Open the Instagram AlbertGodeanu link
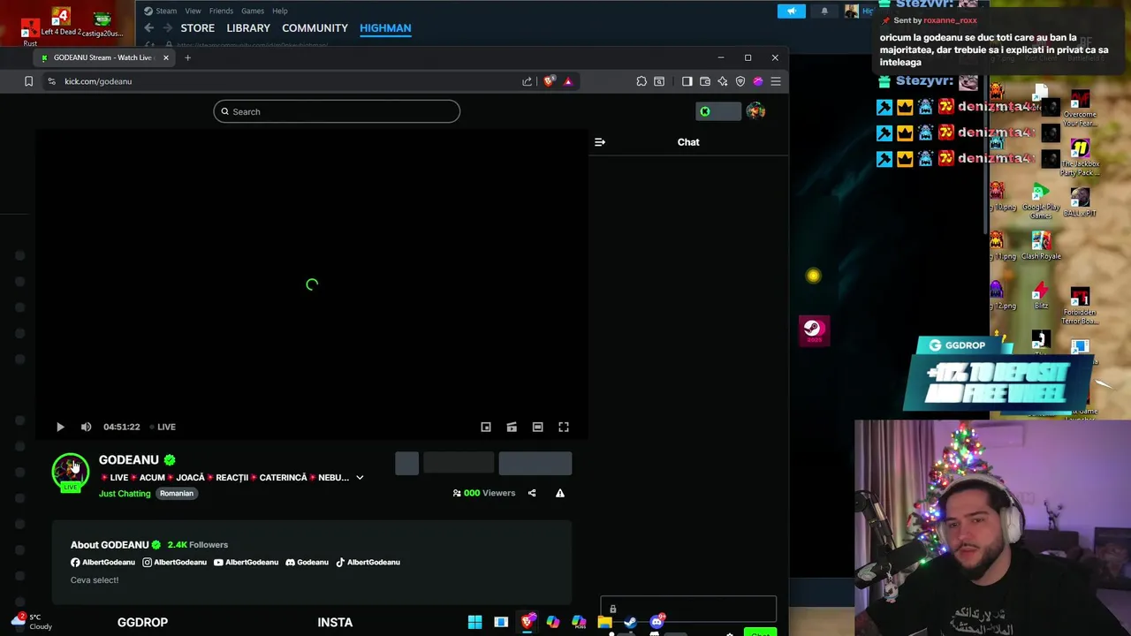 175,562
